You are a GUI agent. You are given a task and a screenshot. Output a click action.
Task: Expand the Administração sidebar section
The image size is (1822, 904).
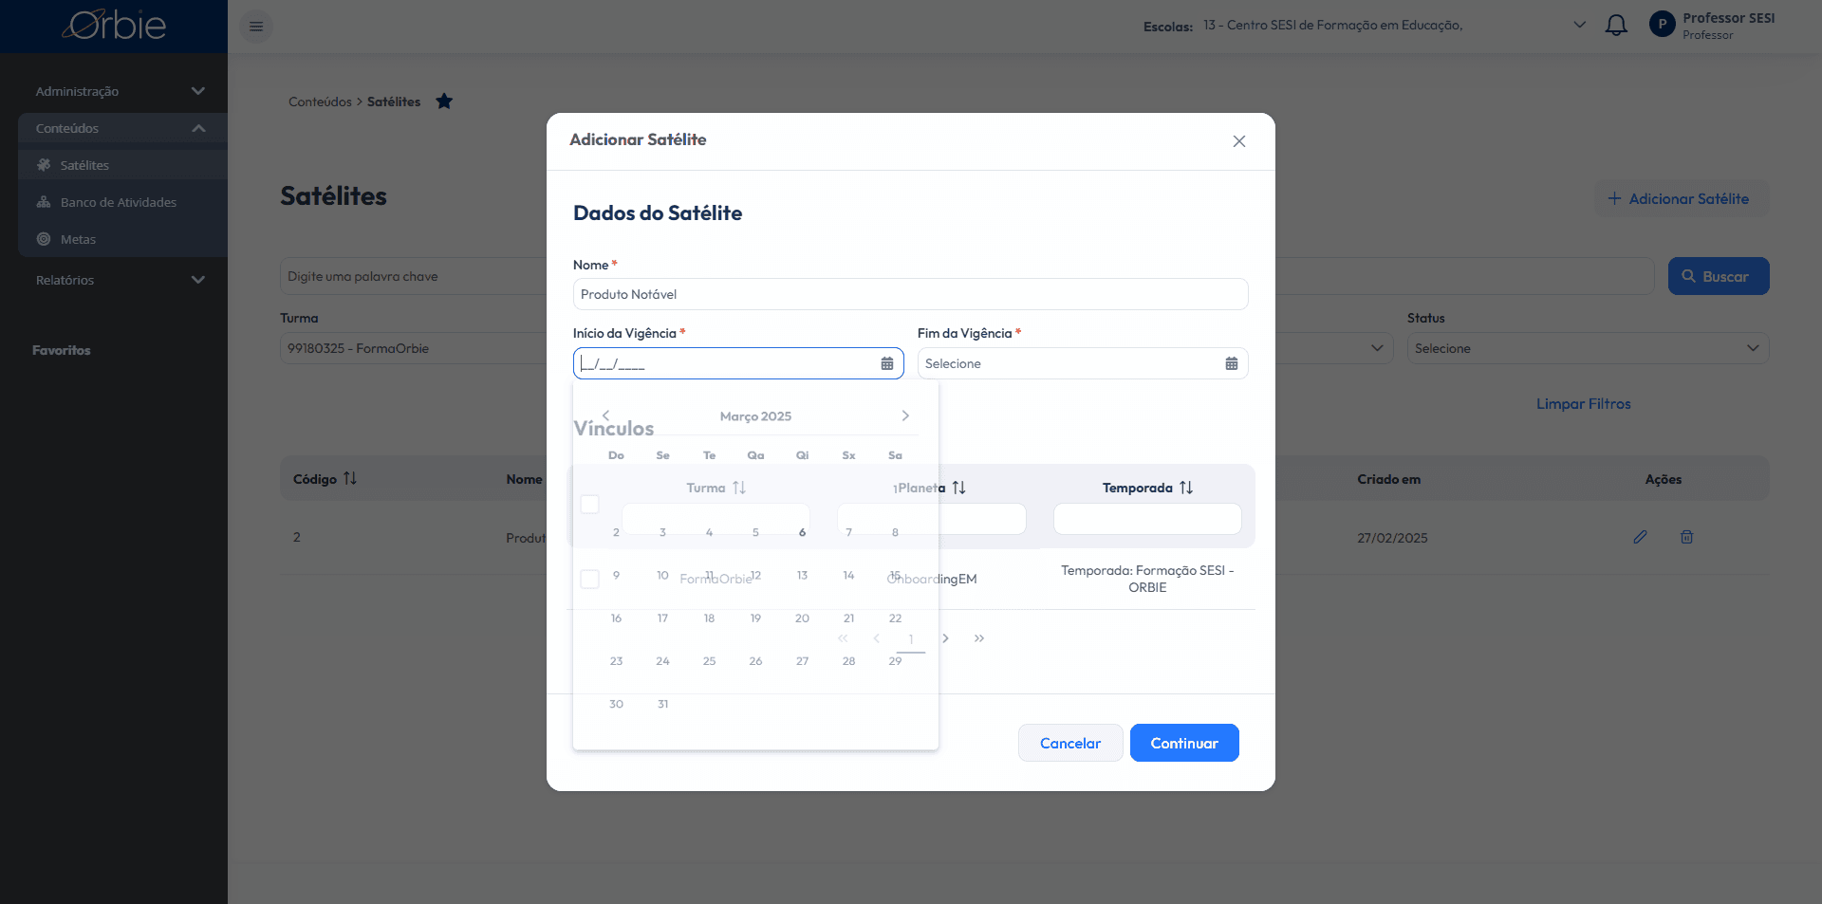(x=122, y=91)
